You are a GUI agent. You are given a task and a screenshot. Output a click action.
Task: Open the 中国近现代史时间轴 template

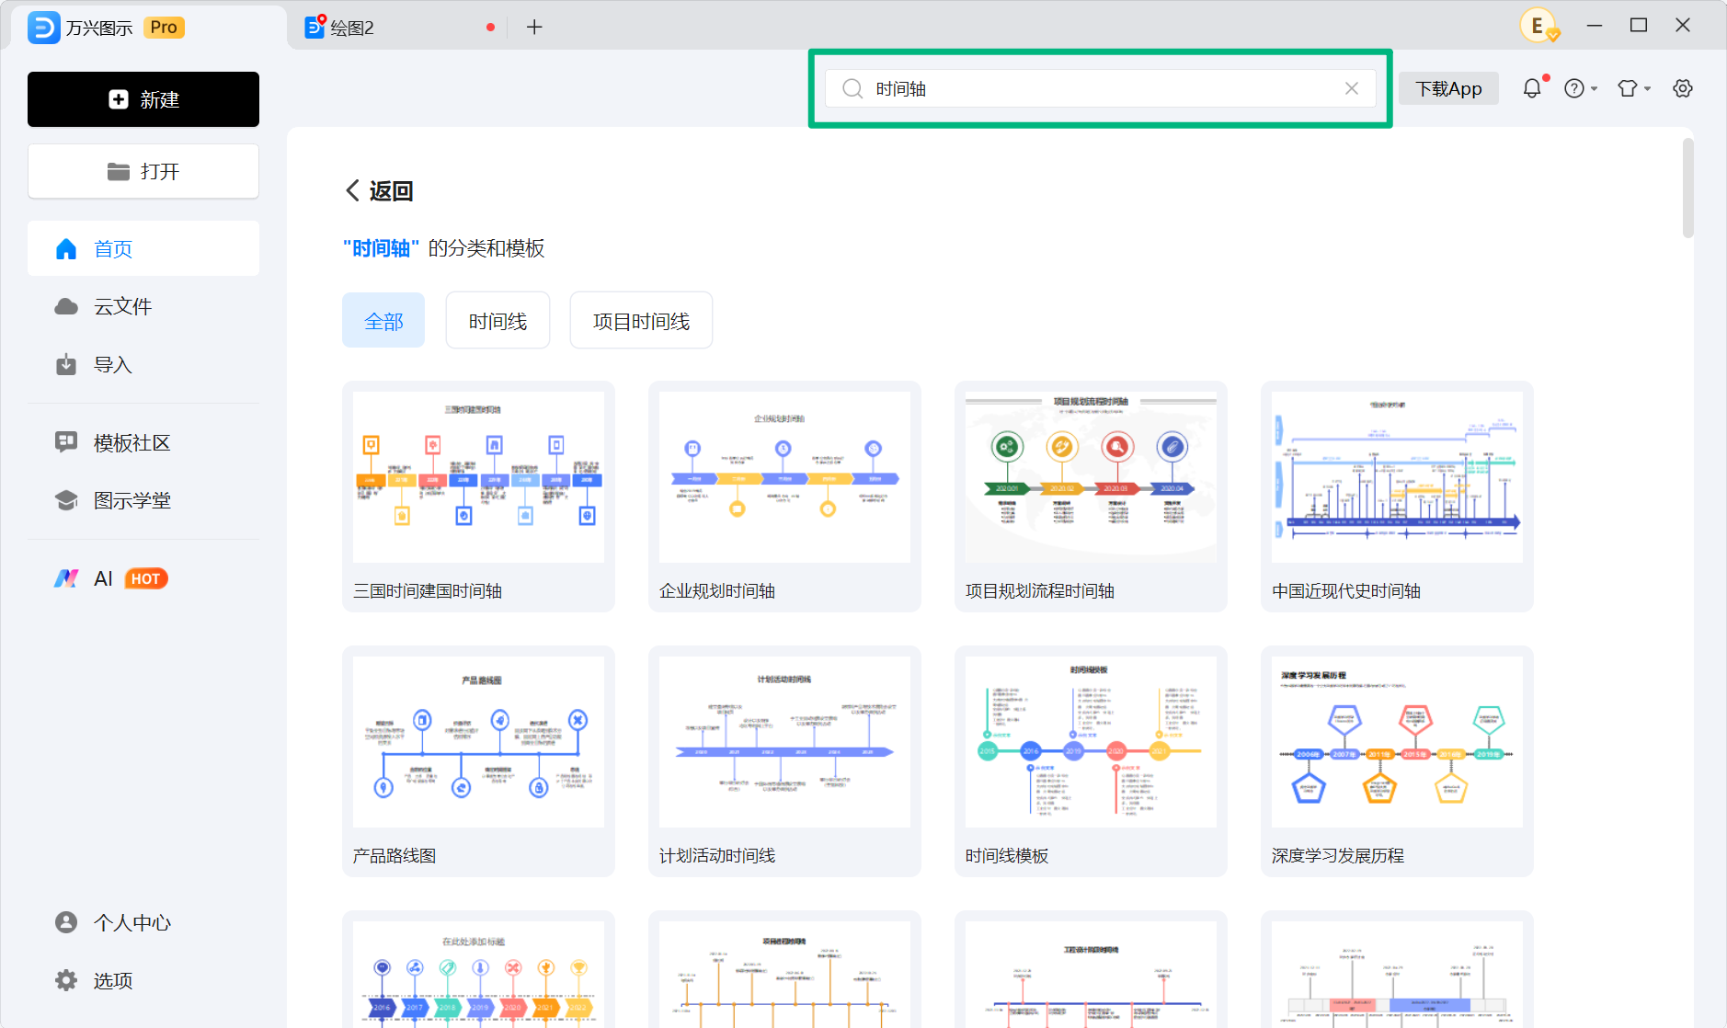(1397, 497)
